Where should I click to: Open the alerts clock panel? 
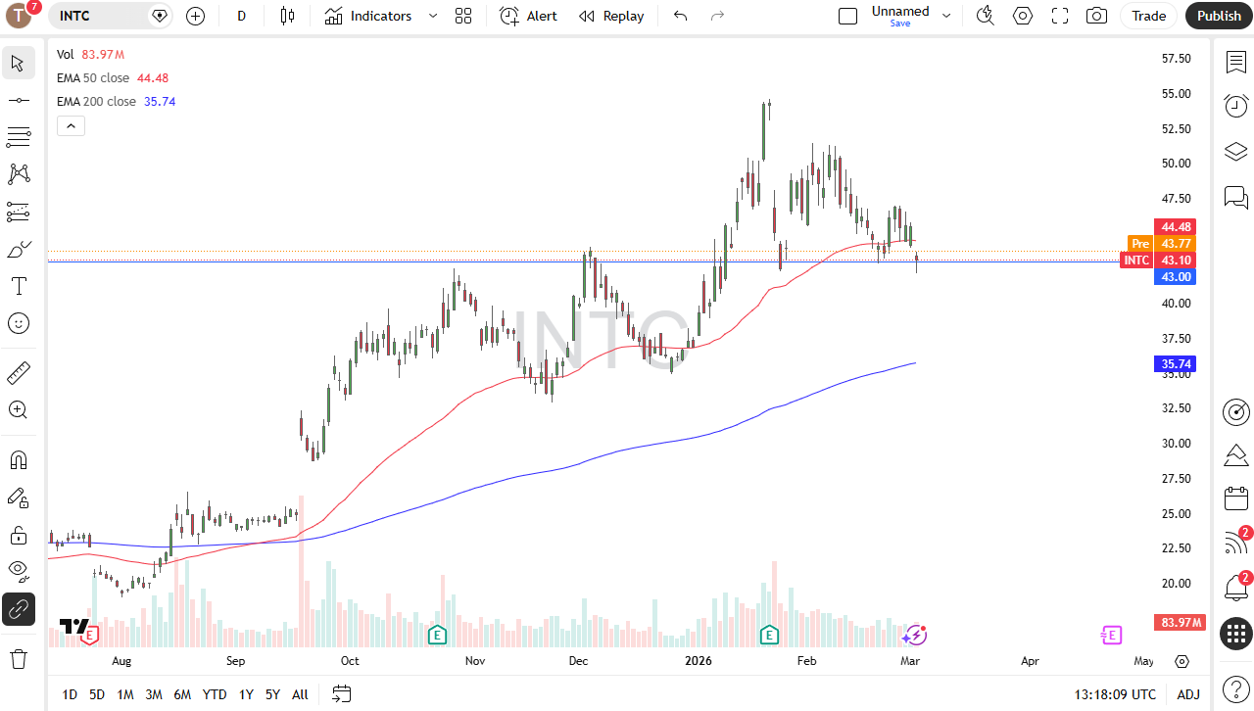pyautogui.click(x=1236, y=106)
